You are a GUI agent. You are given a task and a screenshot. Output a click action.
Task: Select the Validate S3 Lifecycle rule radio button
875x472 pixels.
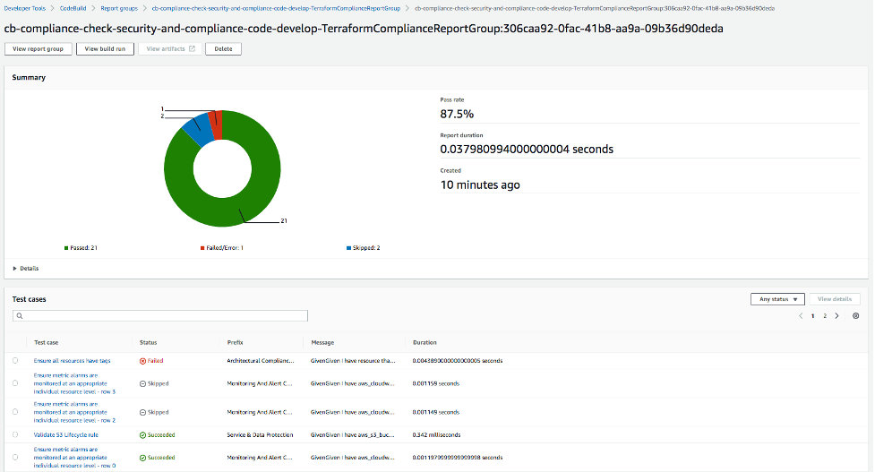15,434
